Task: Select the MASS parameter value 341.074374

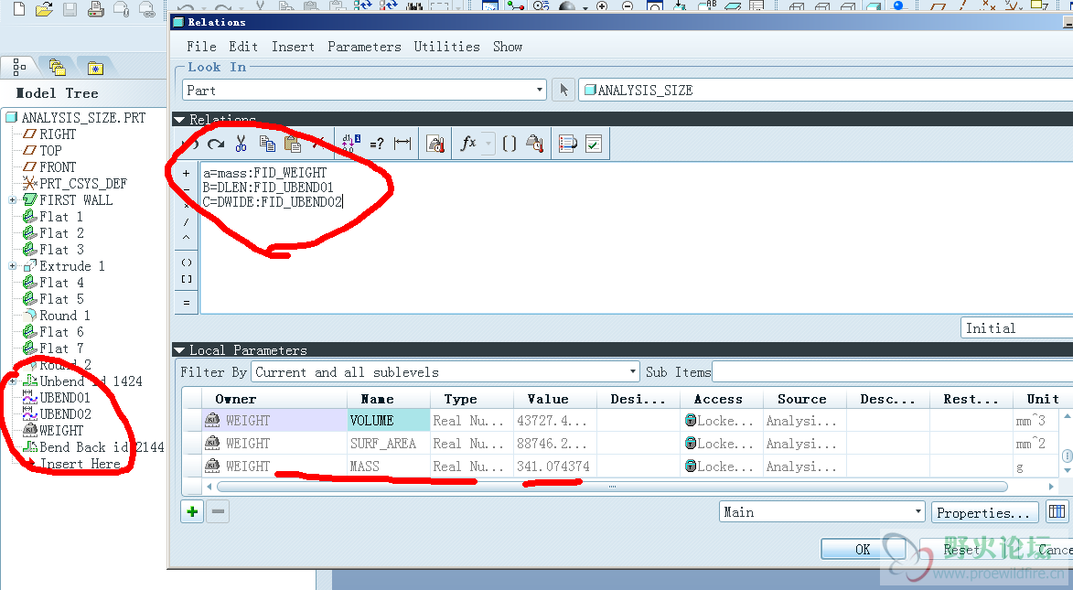Action: click(553, 467)
